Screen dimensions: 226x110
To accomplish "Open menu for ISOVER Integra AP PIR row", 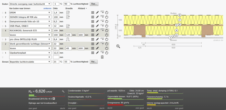I will (x=93, y=17).
